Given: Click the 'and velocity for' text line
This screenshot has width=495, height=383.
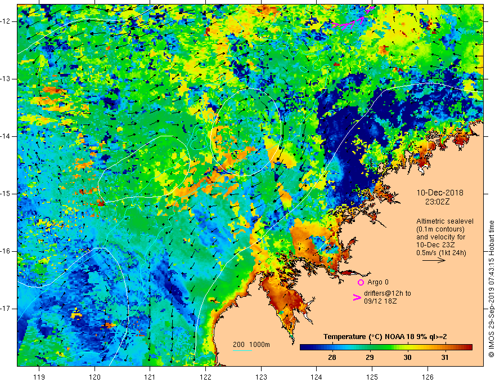Looking at the screenshot, I should click(440, 237).
